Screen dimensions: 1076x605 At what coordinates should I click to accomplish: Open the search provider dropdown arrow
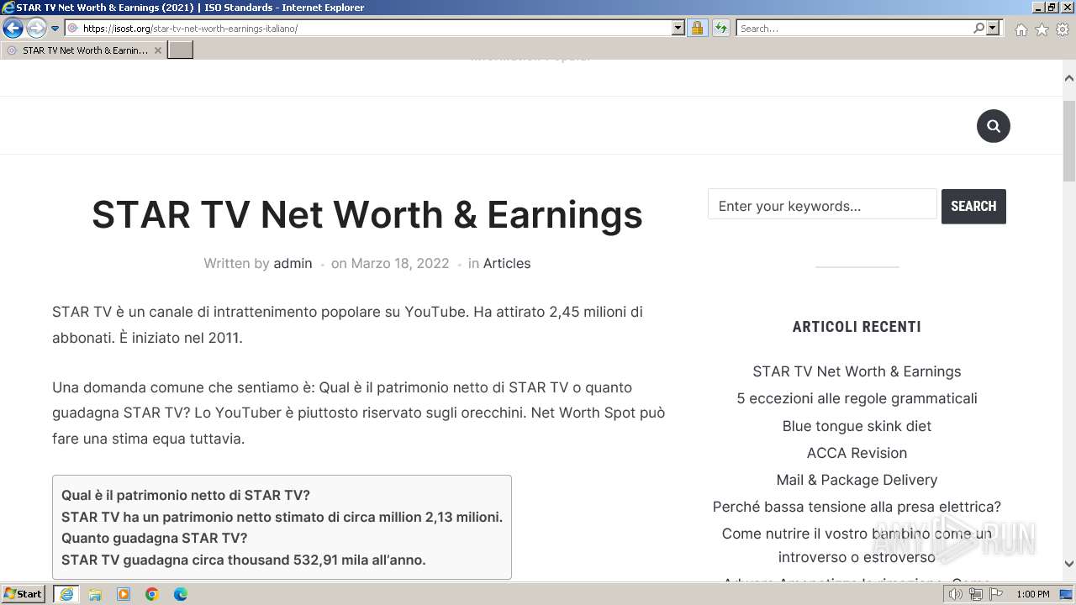pos(993,29)
